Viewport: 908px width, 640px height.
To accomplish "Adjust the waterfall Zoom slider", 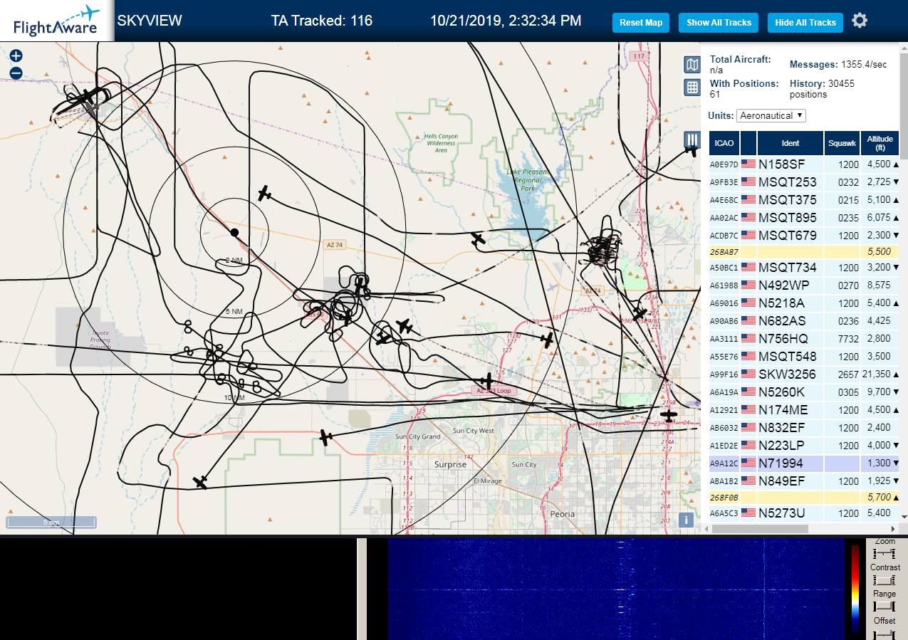I will click(884, 554).
